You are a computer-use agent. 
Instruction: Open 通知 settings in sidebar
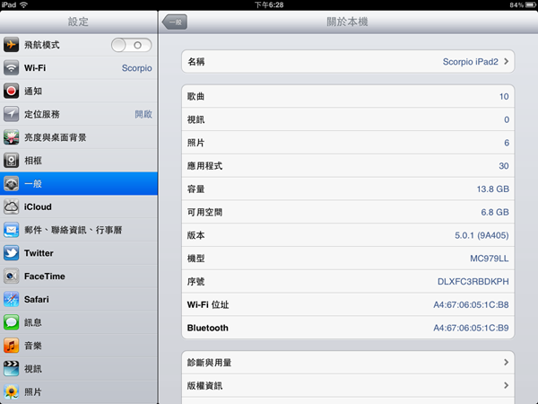(x=79, y=91)
